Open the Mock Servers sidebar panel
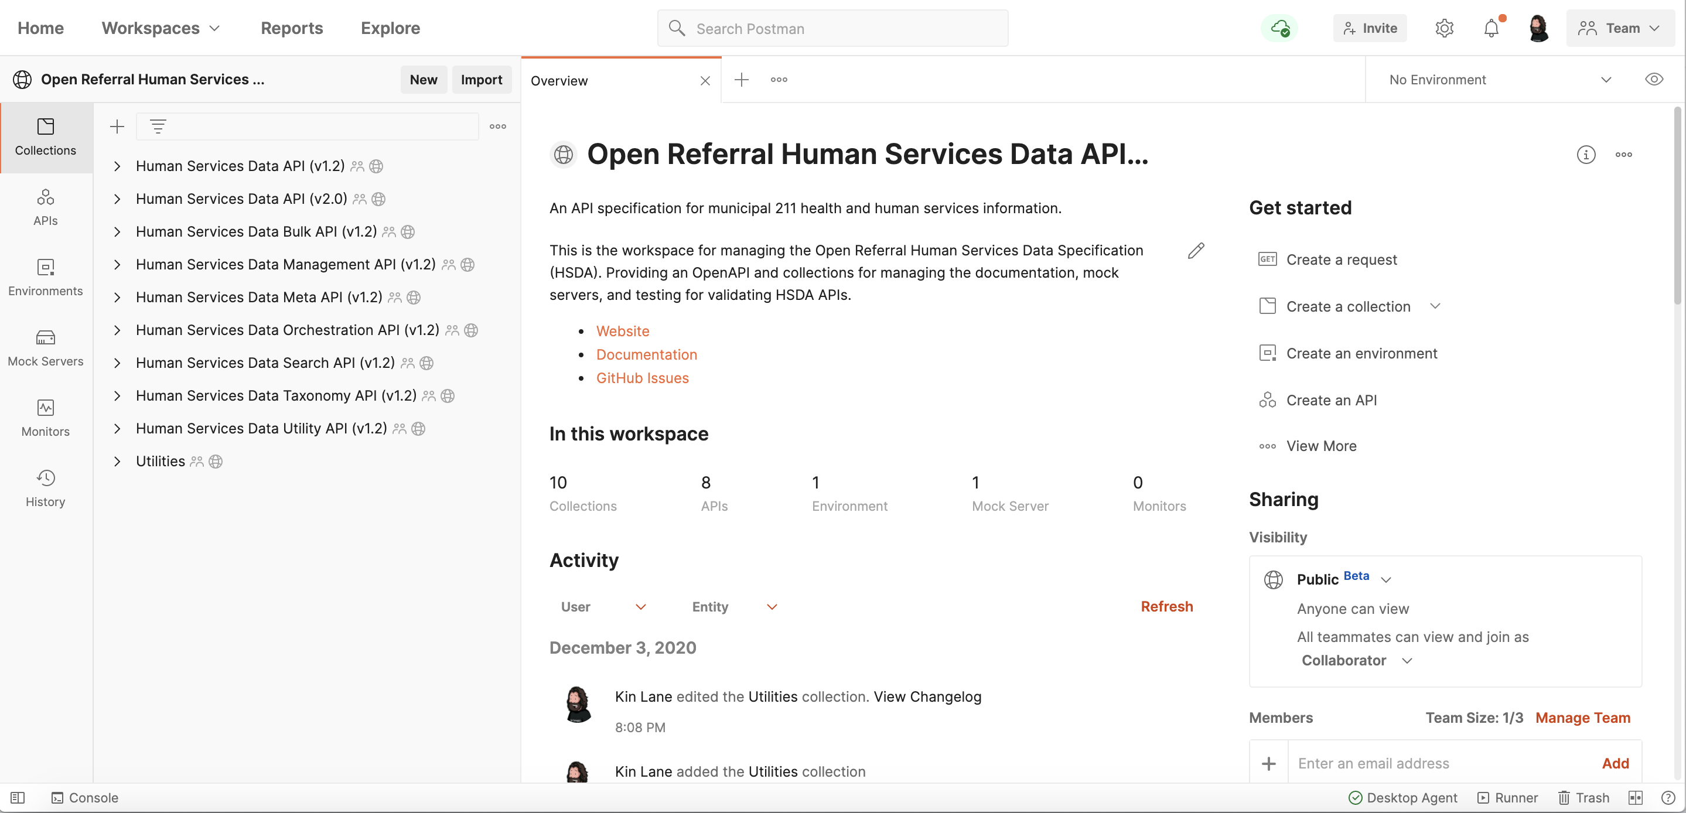 pos(45,347)
